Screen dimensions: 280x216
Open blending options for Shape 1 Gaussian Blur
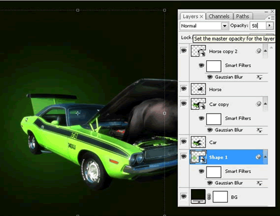click(x=259, y=183)
